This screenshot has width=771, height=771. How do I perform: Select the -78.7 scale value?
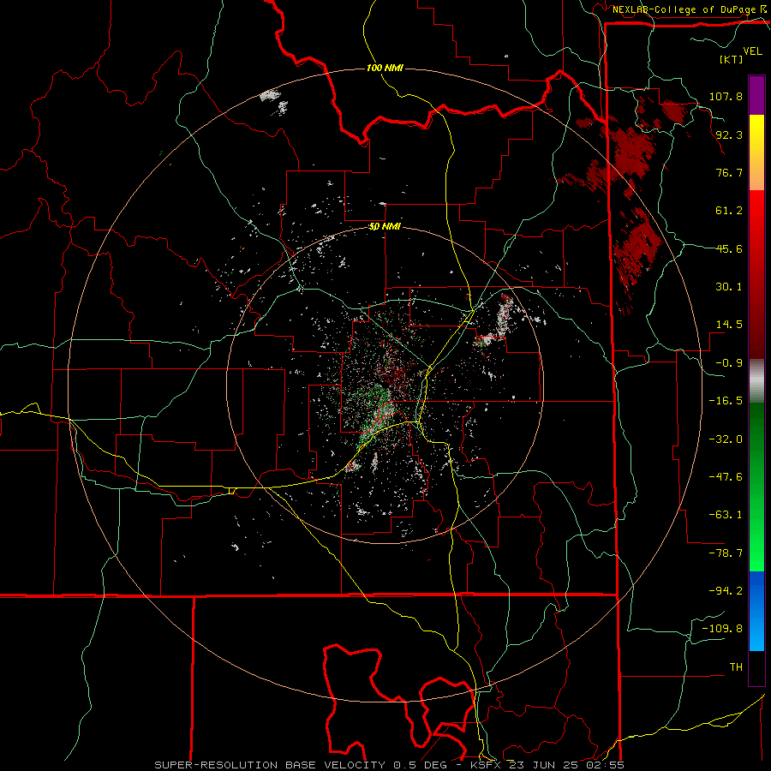point(726,553)
